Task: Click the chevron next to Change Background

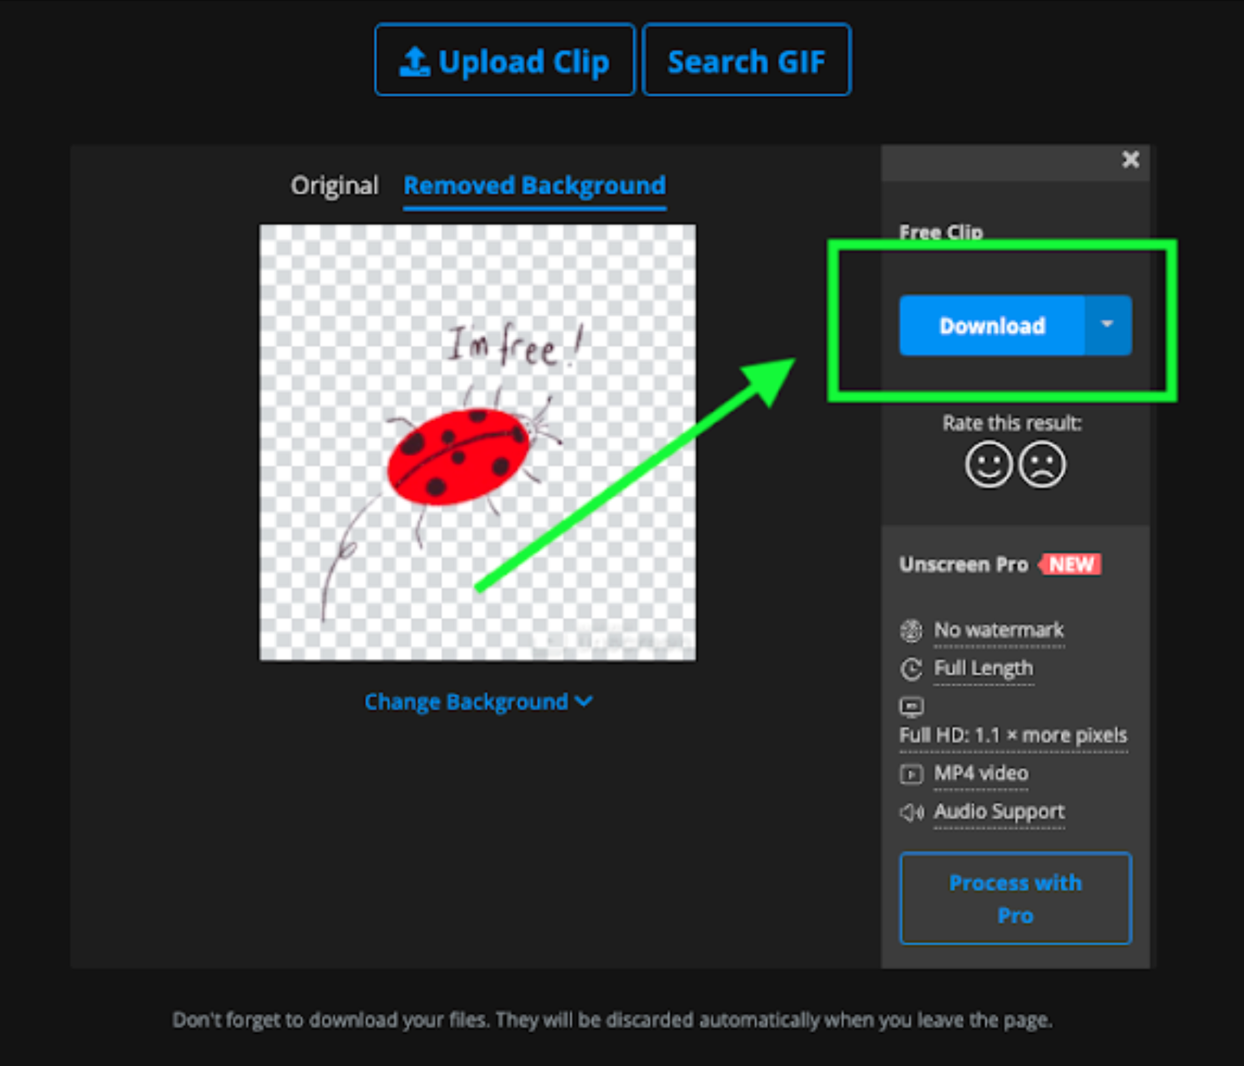Action: coord(584,702)
